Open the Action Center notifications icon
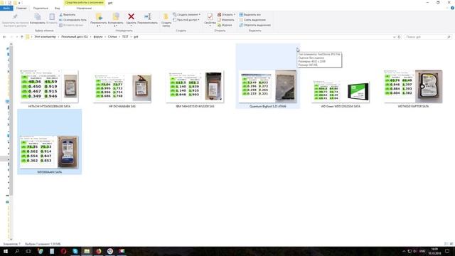Image resolution: width=455 pixels, height=256 pixels. pos(447,251)
